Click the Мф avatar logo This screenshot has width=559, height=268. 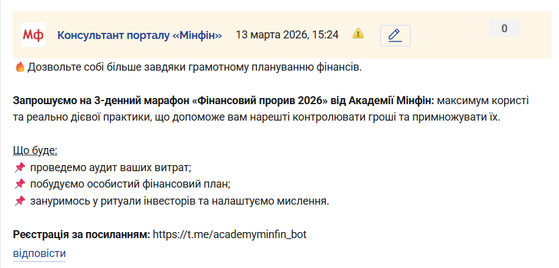pyautogui.click(x=33, y=35)
